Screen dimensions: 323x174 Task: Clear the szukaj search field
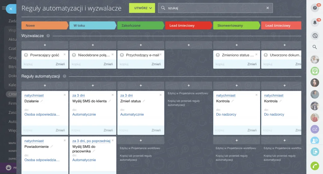pos(267,8)
